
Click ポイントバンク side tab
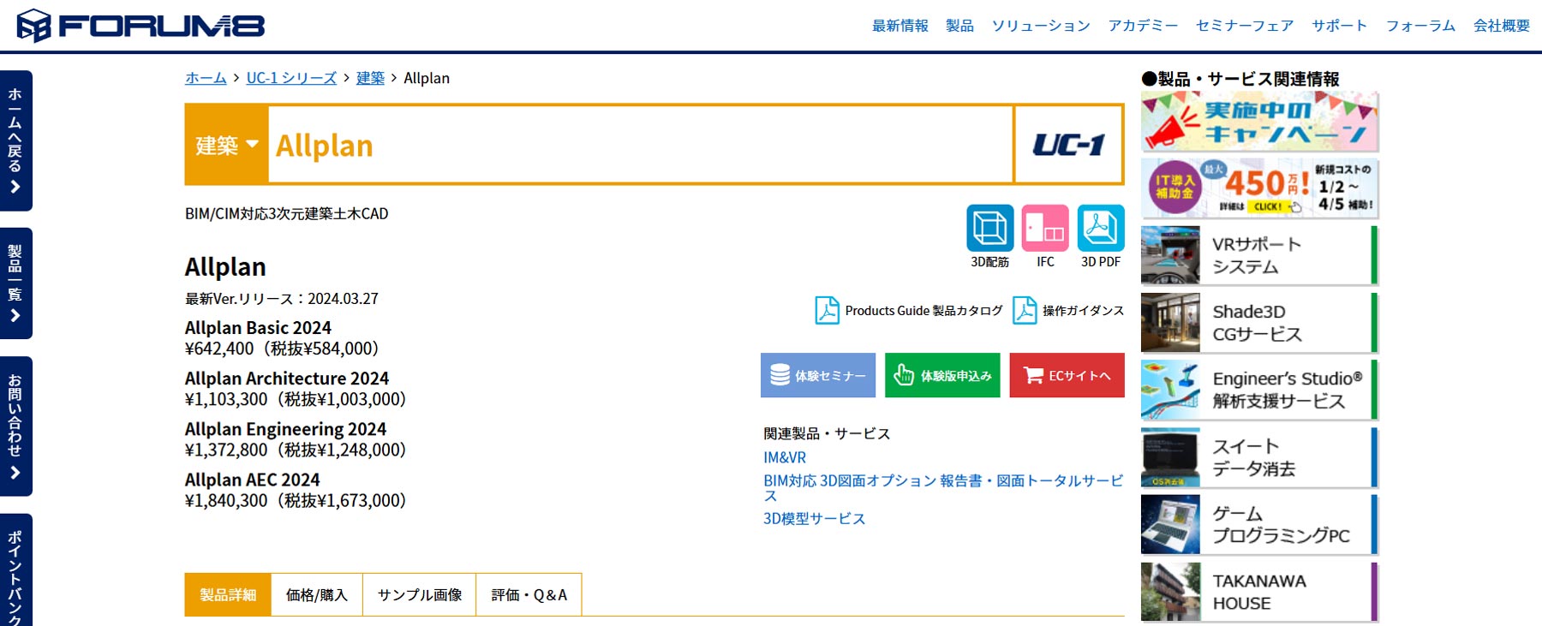tap(15, 570)
